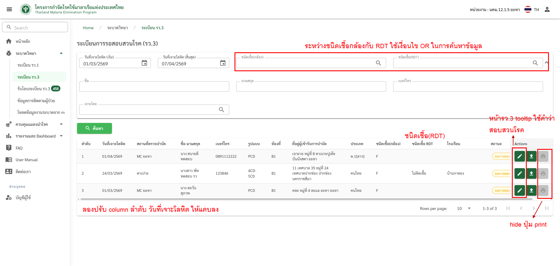Click search icon in ชนิดเชื้อ(RDT) field
Screen dimensions: 560x266
tap(535, 63)
